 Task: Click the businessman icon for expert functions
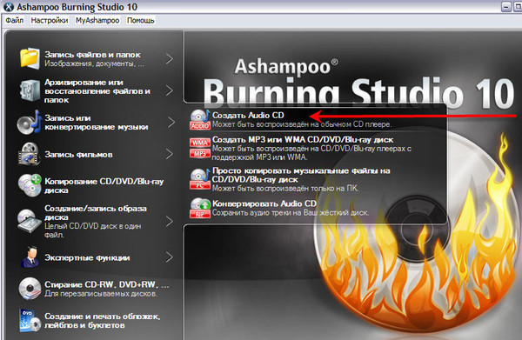click(30, 257)
